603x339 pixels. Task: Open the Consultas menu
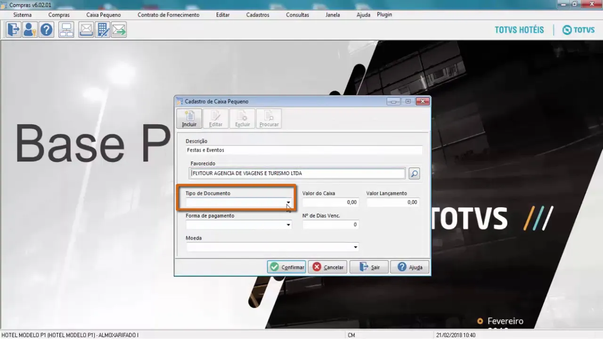click(298, 15)
